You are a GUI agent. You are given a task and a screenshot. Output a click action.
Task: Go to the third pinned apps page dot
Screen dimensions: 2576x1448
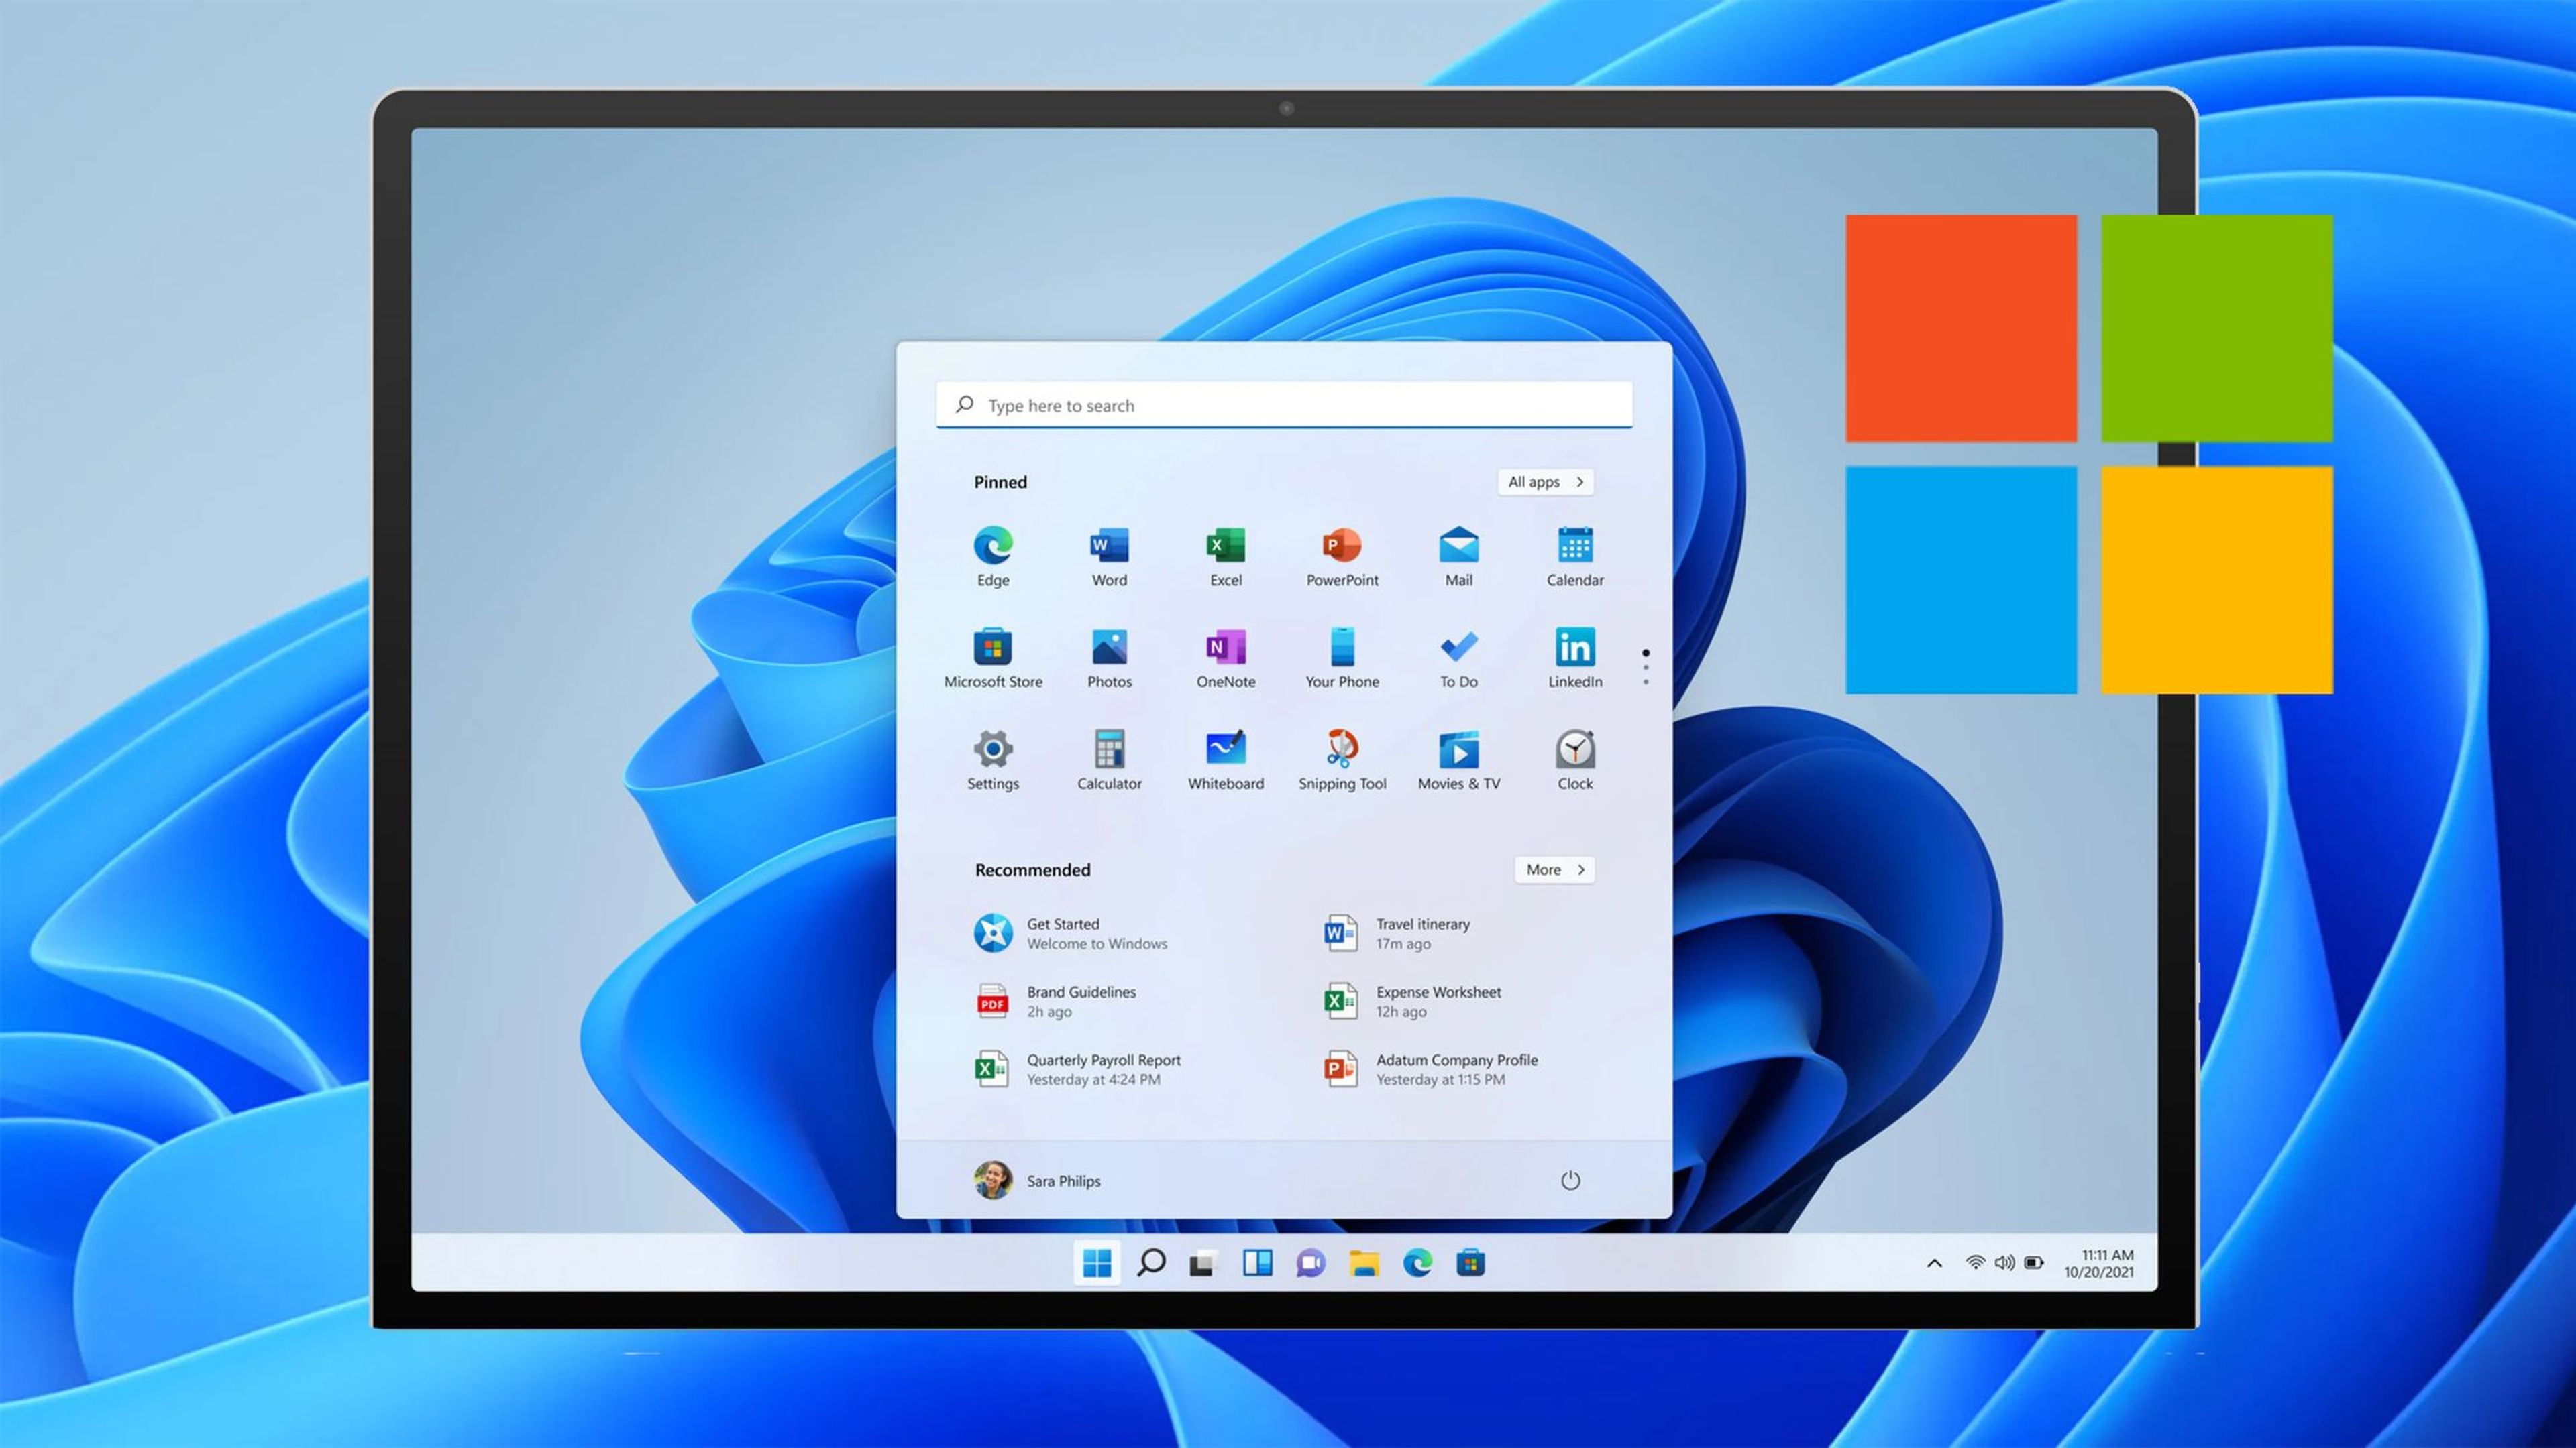pyautogui.click(x=1645, y=682)
